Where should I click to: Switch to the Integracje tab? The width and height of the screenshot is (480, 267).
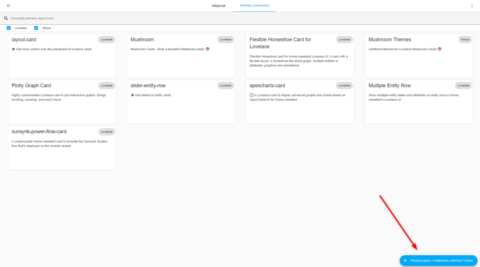218,6
